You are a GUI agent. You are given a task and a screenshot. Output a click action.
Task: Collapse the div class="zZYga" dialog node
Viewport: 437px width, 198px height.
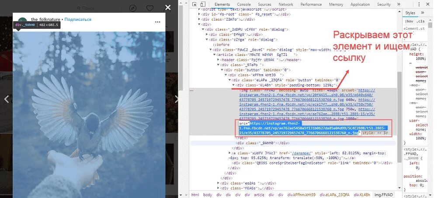click(207, 40)
